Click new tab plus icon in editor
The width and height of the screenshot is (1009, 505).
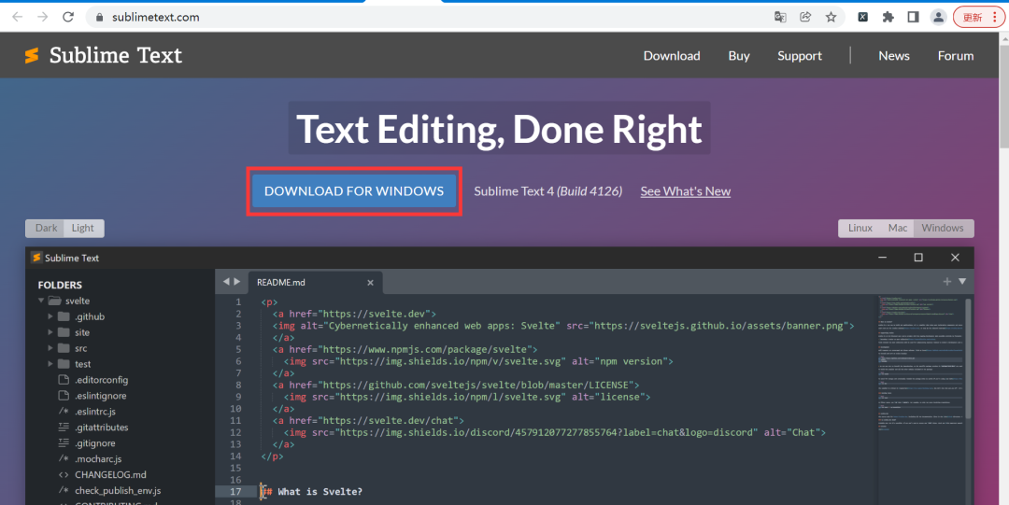[x=947, y=281]
